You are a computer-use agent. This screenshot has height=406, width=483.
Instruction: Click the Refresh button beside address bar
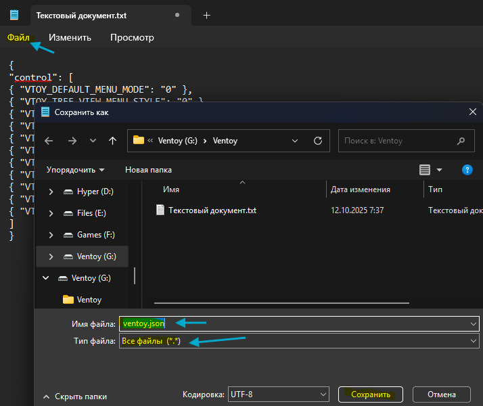point(317,141)
